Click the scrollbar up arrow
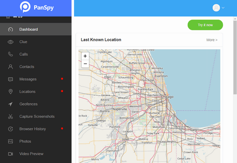 [235, 19]
